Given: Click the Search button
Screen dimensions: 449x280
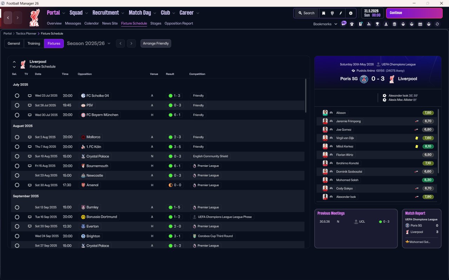Looking at the screenshot, I should [306, 13].
